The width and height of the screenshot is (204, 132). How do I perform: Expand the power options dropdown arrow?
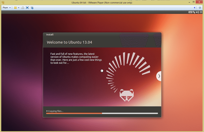point(19,8)
